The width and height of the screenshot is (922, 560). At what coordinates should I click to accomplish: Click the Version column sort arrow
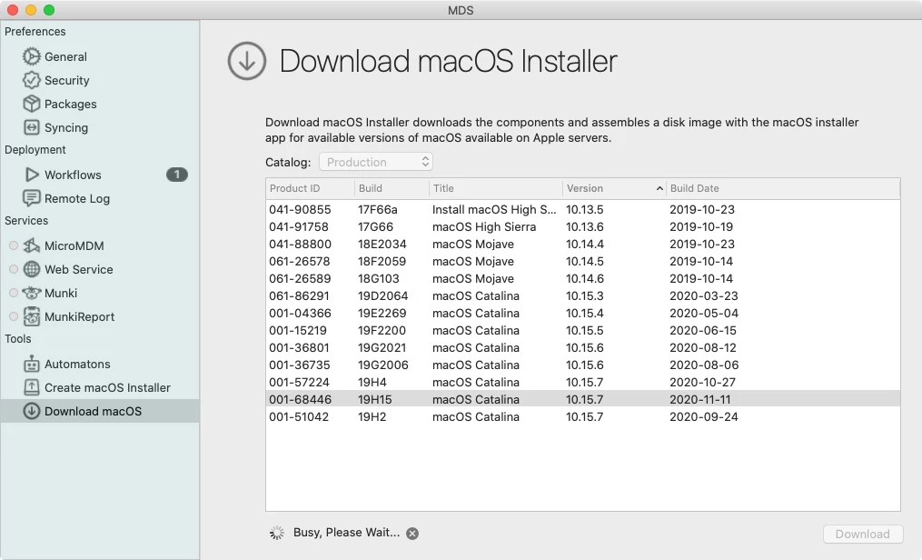click(659, 188)
